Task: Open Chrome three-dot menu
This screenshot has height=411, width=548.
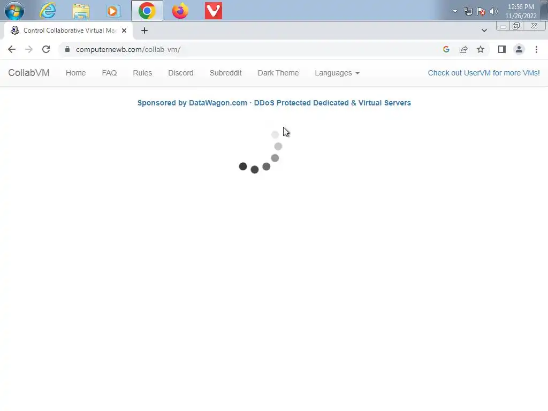Action: [x=536, y=49]
